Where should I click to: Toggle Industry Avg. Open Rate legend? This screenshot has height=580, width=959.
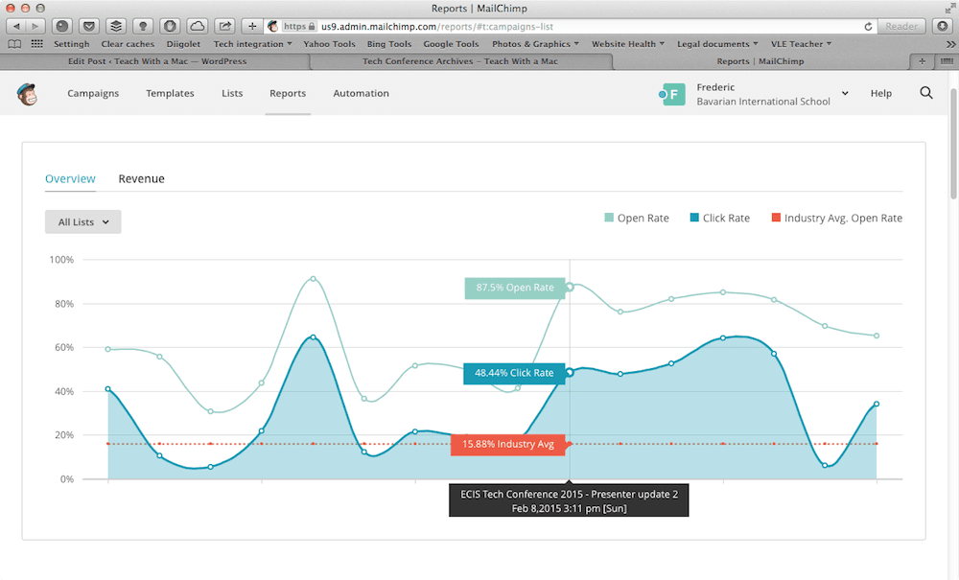tap(835, 219)
